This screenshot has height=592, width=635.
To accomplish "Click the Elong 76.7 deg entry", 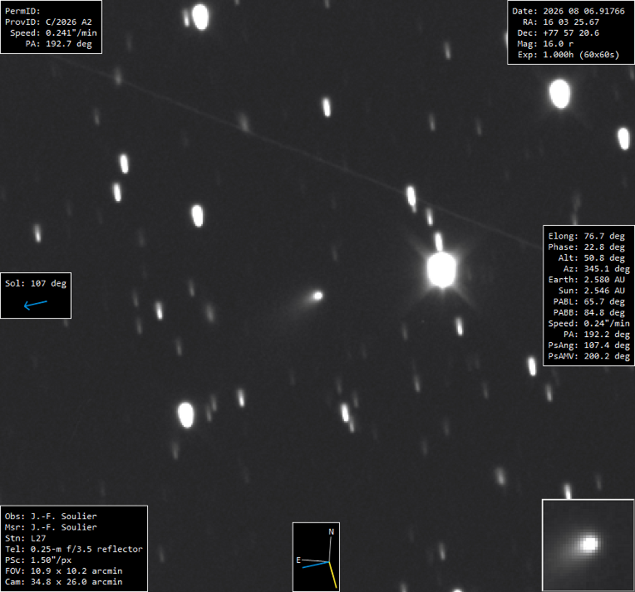I will (587, 237).
